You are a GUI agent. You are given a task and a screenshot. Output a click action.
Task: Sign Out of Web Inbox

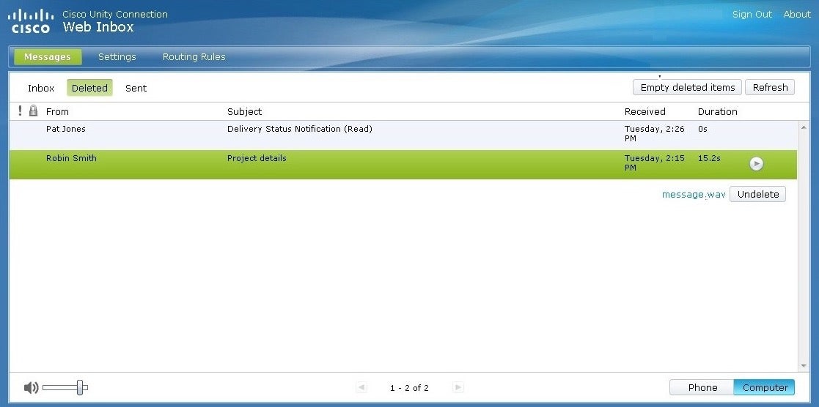[x=752, y=15]
